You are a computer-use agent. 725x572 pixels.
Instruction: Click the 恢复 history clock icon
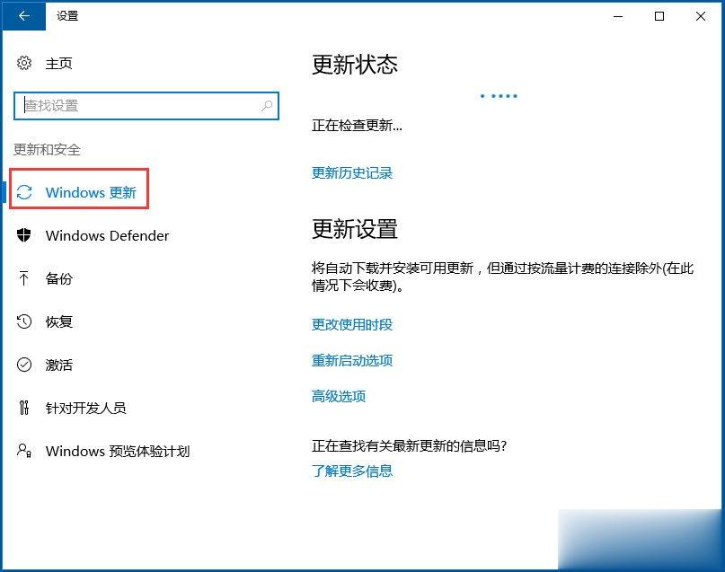(x=24, y=321)
